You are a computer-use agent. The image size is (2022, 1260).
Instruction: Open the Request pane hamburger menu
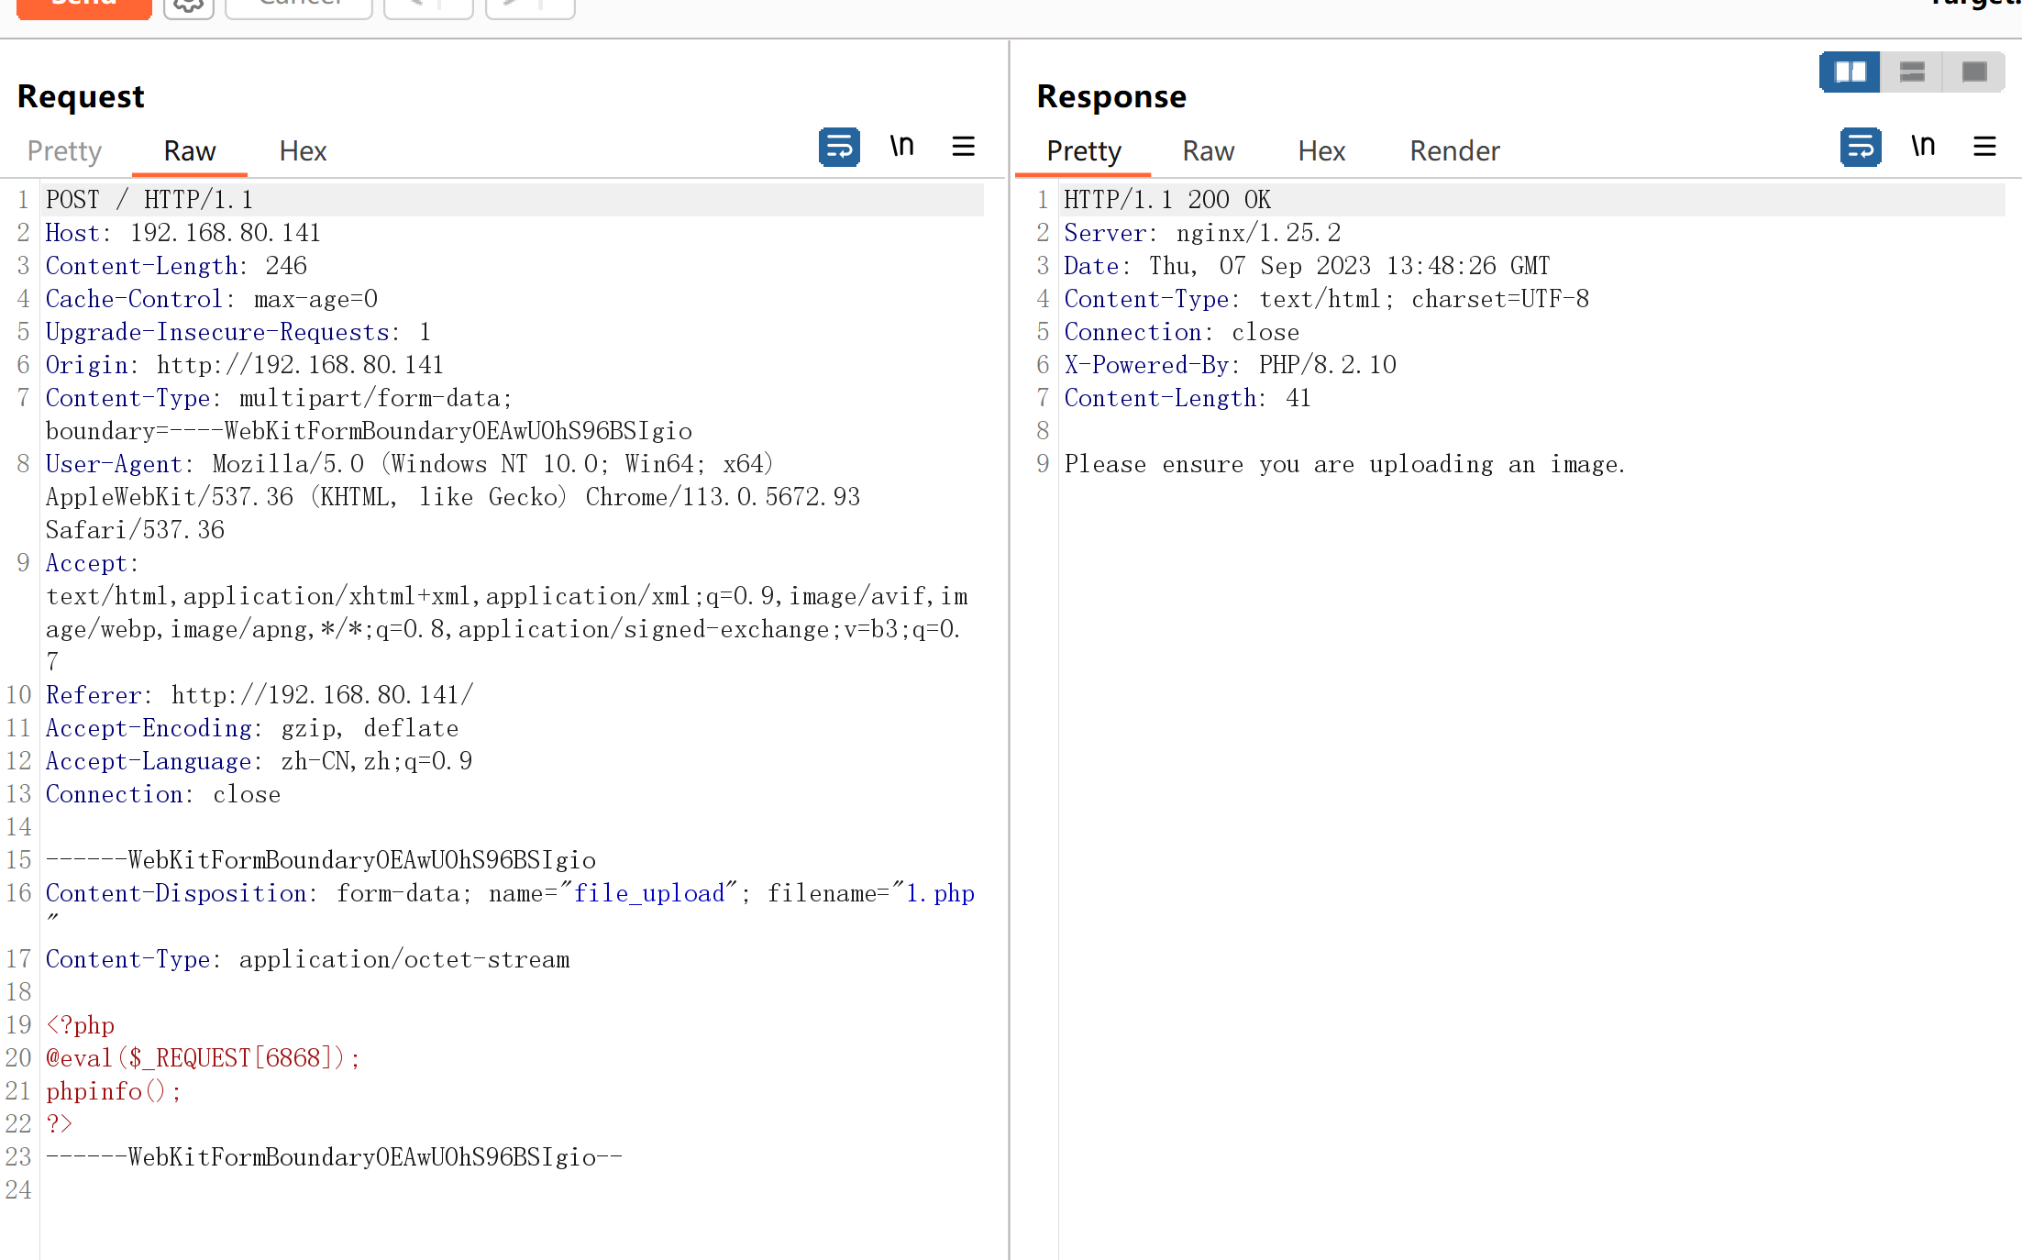click(963, 147)
